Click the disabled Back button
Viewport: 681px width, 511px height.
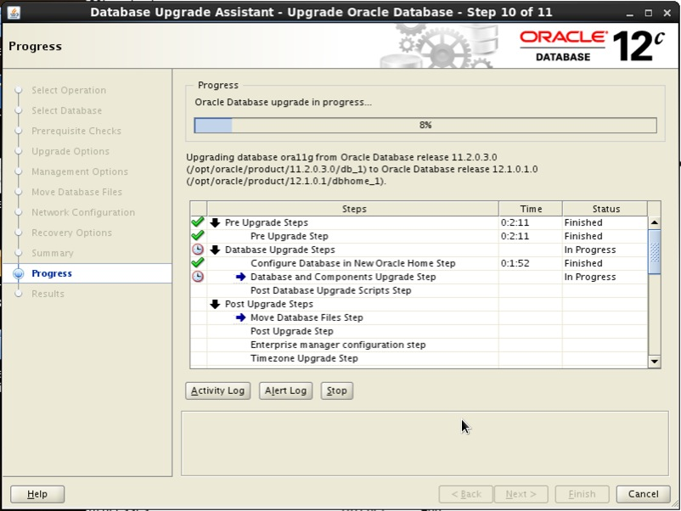click(x=466, y=494)
